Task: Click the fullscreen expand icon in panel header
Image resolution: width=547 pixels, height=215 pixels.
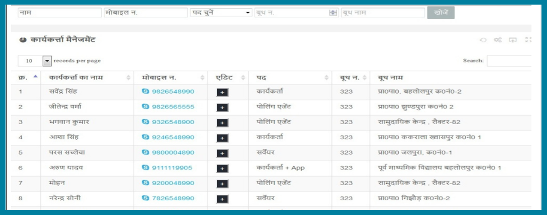Action: pyautogui.click(x=528, y=40)
